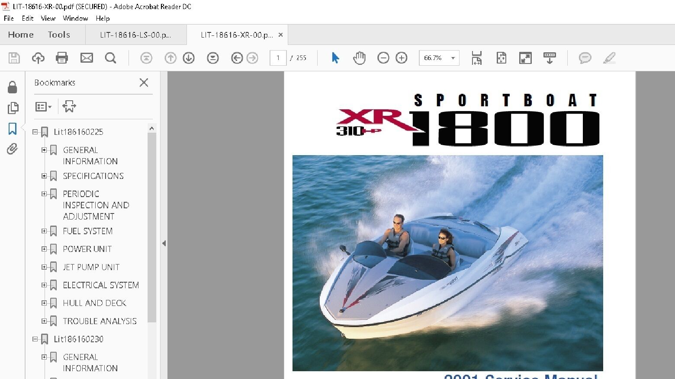
Task: Click the bookmarks panel scrollbar thumb
Action: (151, 228)
